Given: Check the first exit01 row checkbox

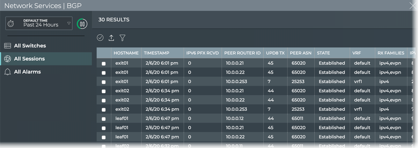Looking at the screenshot, I should point(104,64).
